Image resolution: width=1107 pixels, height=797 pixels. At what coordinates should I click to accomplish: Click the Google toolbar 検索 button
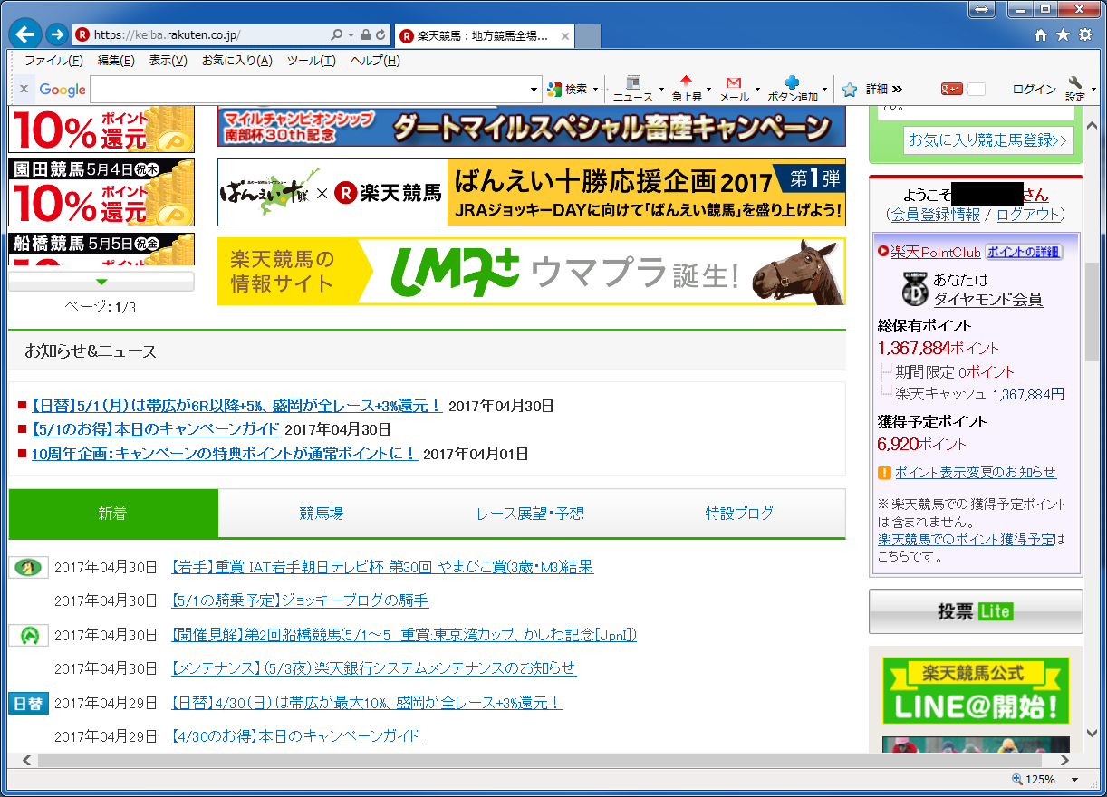568,89
